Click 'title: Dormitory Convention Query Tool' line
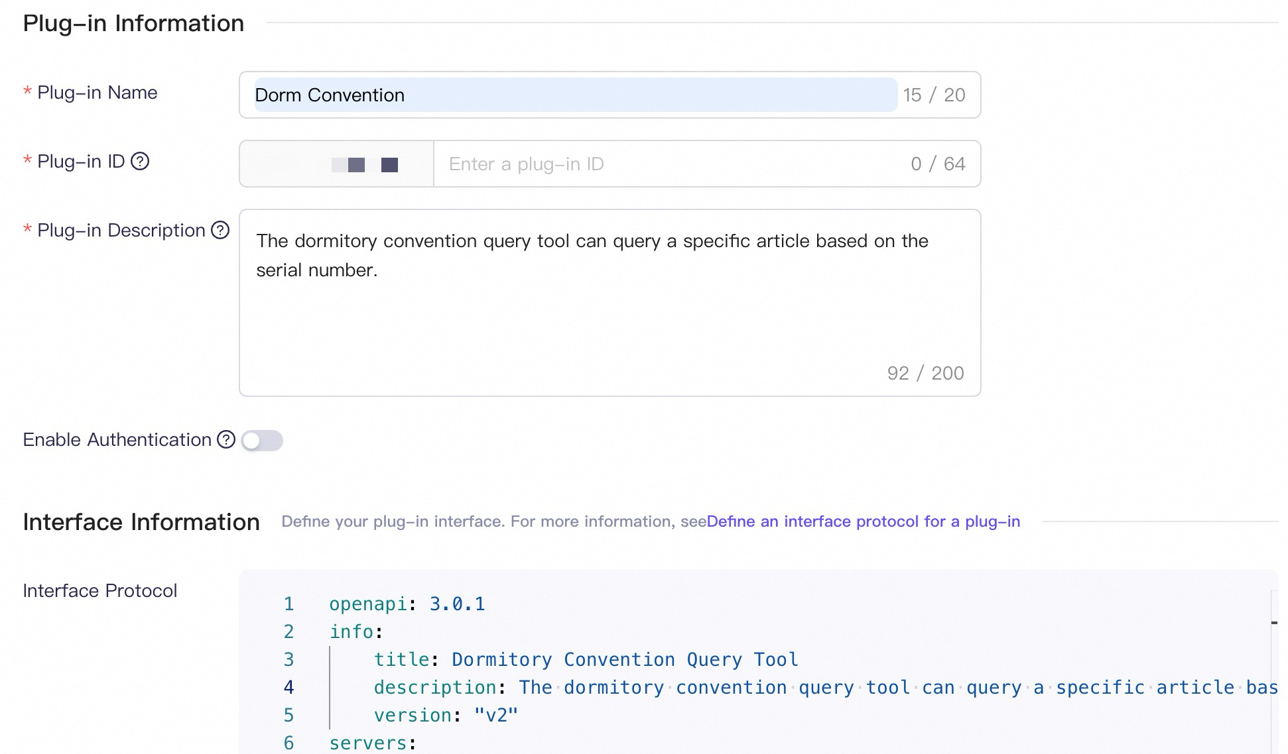Viewport: 1288px width, 754px height. [x=586, y=660]
